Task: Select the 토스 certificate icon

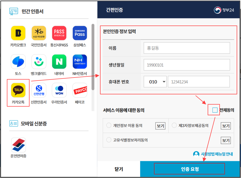Action: [18, 62]
